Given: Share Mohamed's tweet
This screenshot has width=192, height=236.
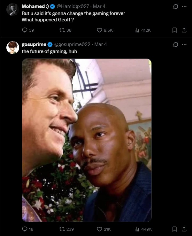Looking at the screenshot, I should tap(184, 30).
